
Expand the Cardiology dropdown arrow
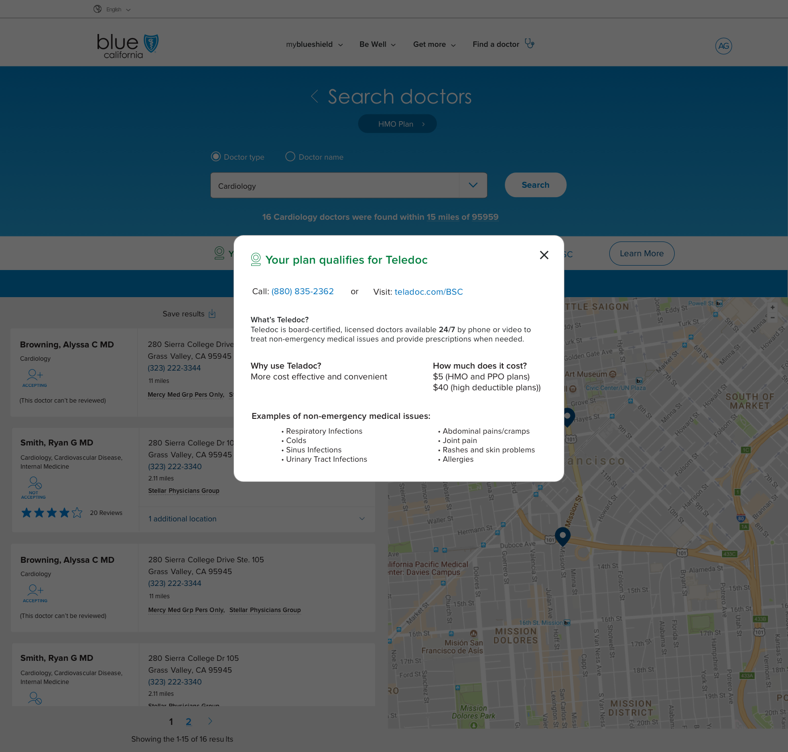tap(473, 185)
